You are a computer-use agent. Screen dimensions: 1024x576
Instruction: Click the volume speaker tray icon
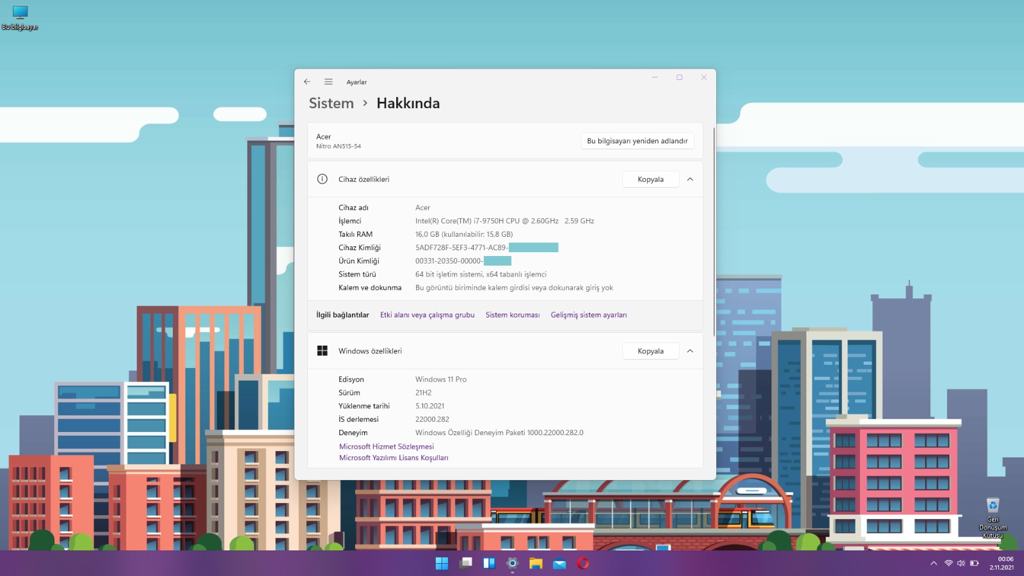click(x=961, y=563)
